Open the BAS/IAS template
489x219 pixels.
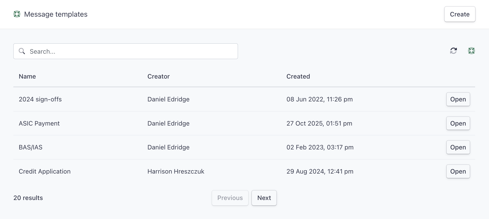coord(458,147)
